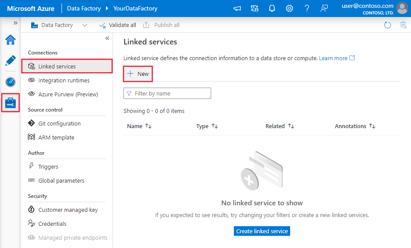Image resolution: width=411 pixels, height=248 pixels.
Task: Click the Azure Purview eye icon
Action: tap(31, 94)
